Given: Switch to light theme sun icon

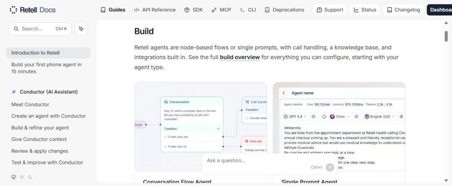Looking at the screenshot, I should tap(22, 177).
